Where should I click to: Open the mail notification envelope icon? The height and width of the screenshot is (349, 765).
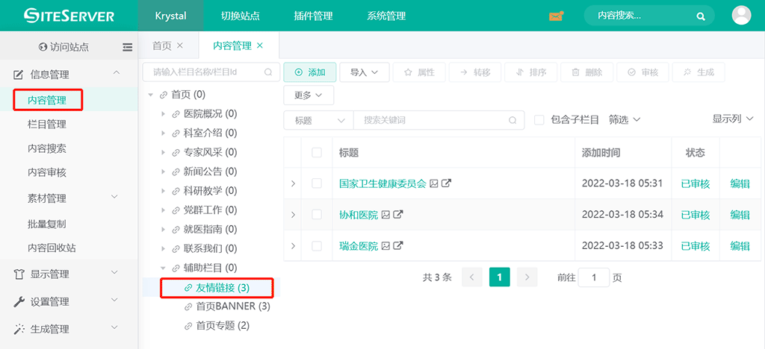pos(556,16)
